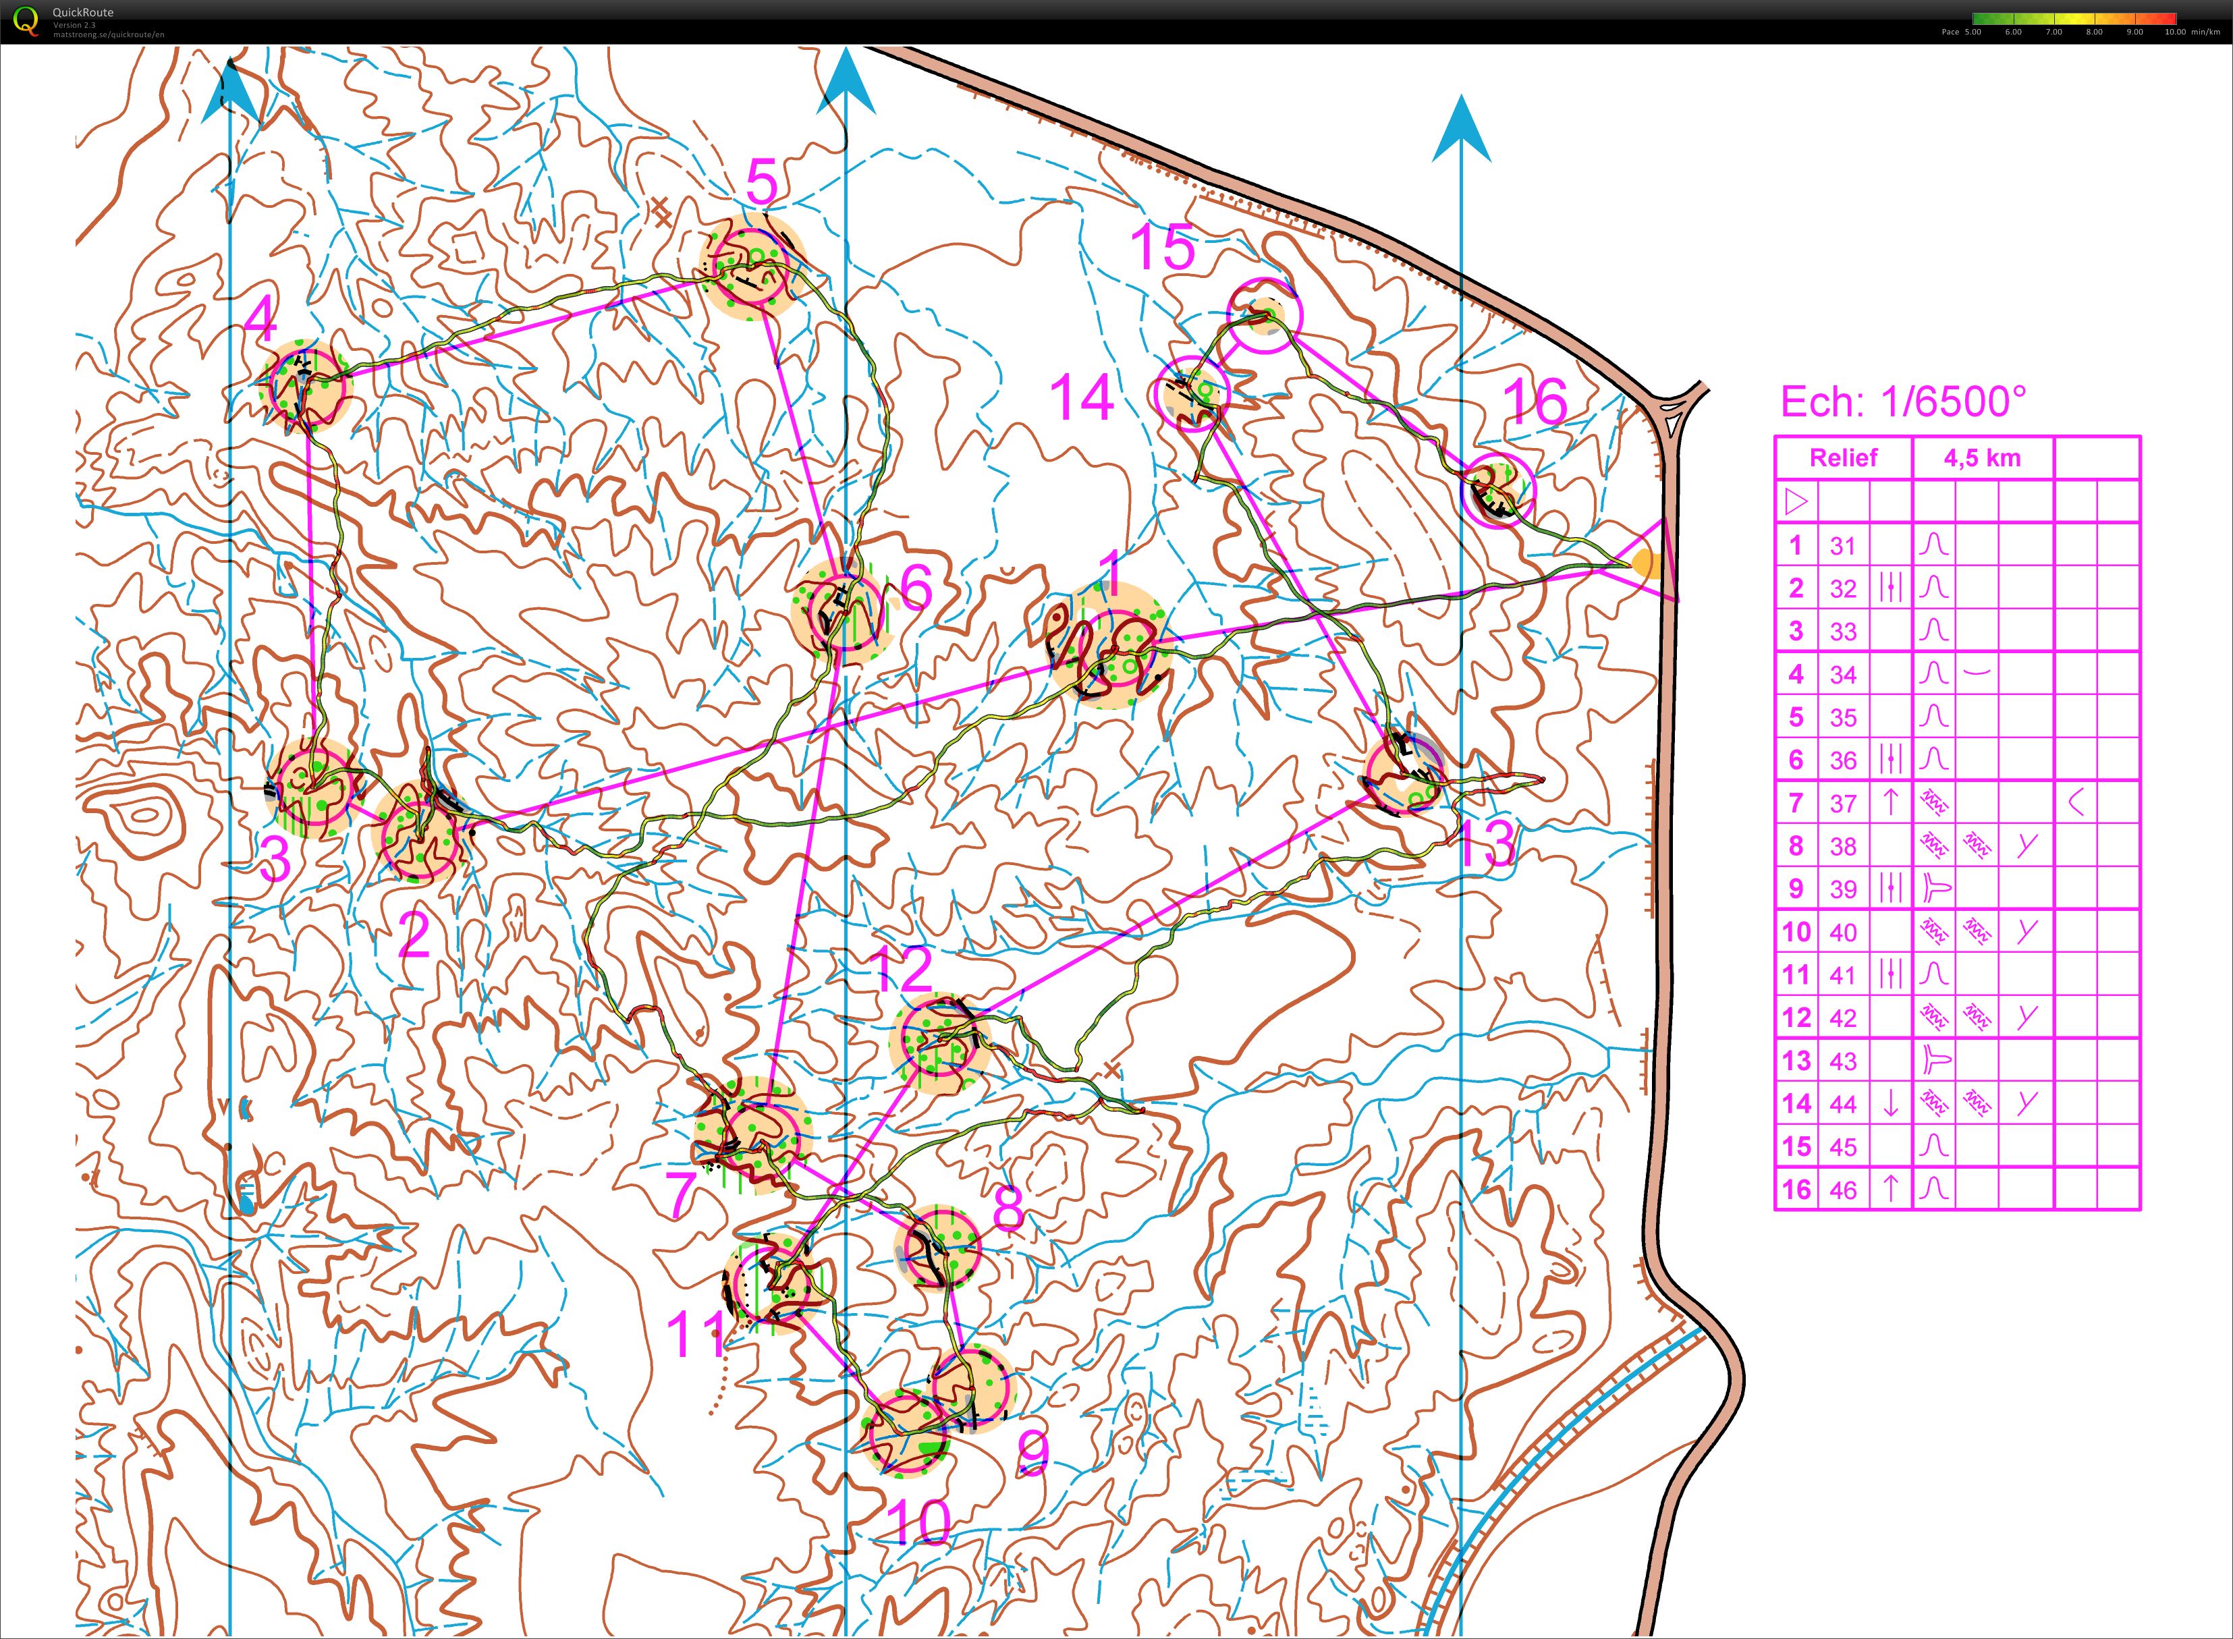Select the middle-between symbol in row 2
Viewport: 2233px width, 1639px height.
point(1891,587)
